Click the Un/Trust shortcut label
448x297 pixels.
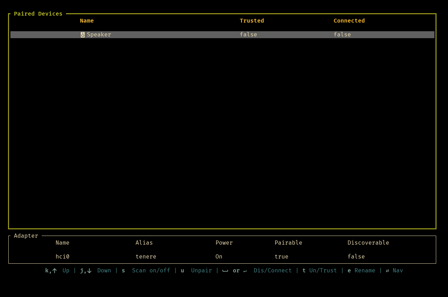(323, 271)
